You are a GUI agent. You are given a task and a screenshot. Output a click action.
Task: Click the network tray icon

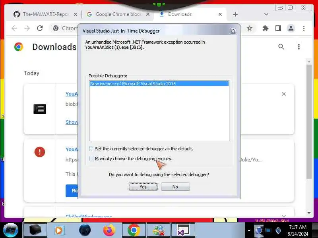(x=268, y=230)
